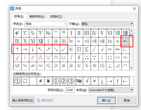Switch to the 符号栏(T) tab
The width and height of the screenshot is (141, 110).
pos(56,17)
